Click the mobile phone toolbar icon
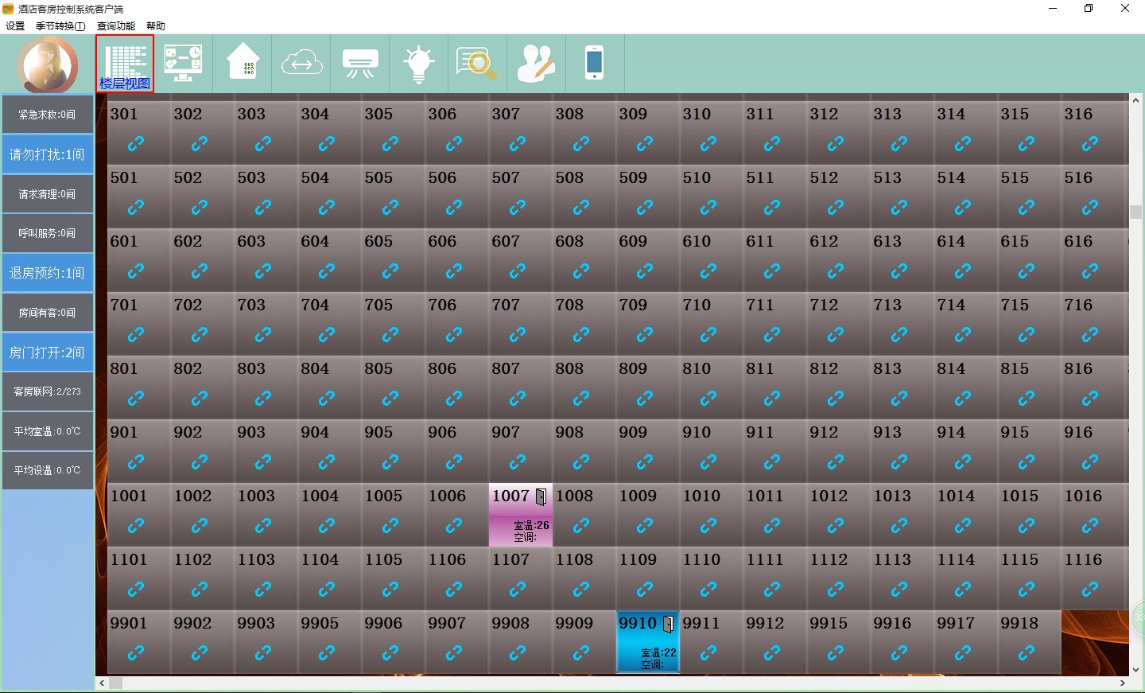This screenshot has width=1145, height=693. [x=594, y=63]
